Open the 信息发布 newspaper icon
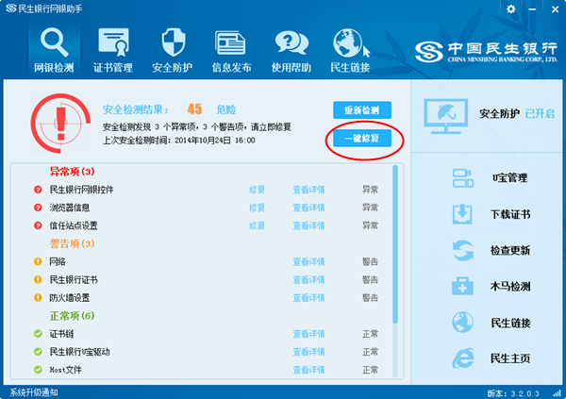566x399 pixels. point(230,43)
